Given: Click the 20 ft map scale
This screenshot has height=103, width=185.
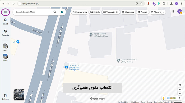Looking at the screenshot, I should tap(176, 102).
